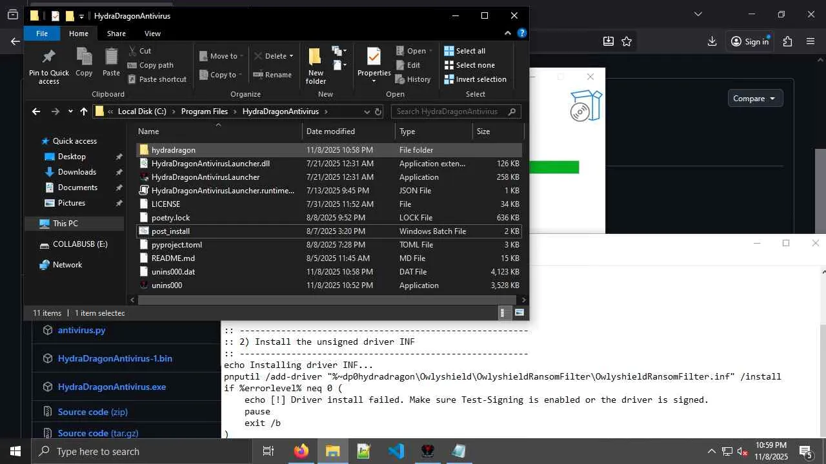The image size is (826, 464).
Task: Click Copy path in the ribbon
Action: click(x=150, y=65)
